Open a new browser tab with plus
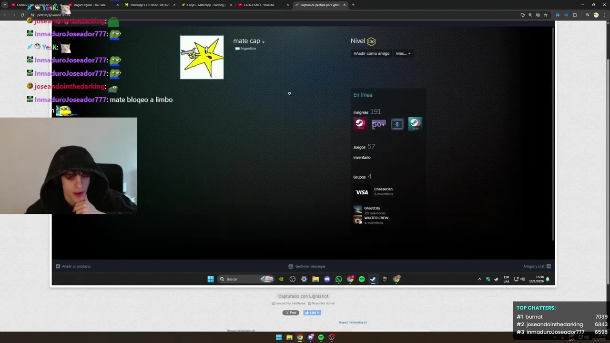The image size is (610, 343). (x=353, y=5)
